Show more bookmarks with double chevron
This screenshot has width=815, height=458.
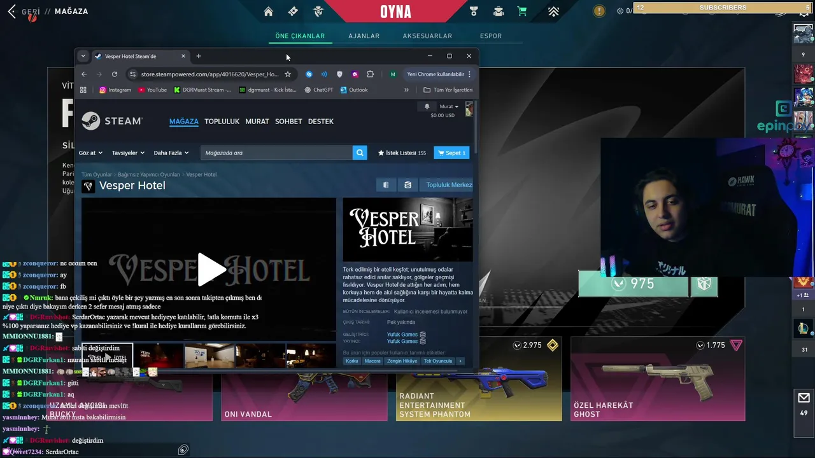pyautogui.click(x=406, y=90)
